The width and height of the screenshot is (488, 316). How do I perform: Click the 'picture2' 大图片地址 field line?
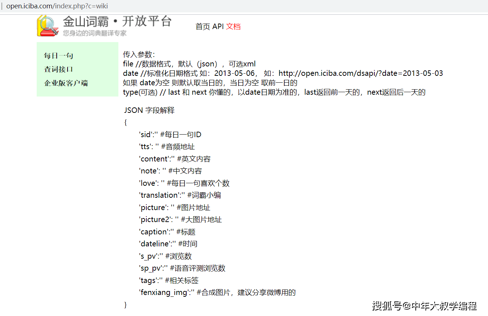point(180,219)
